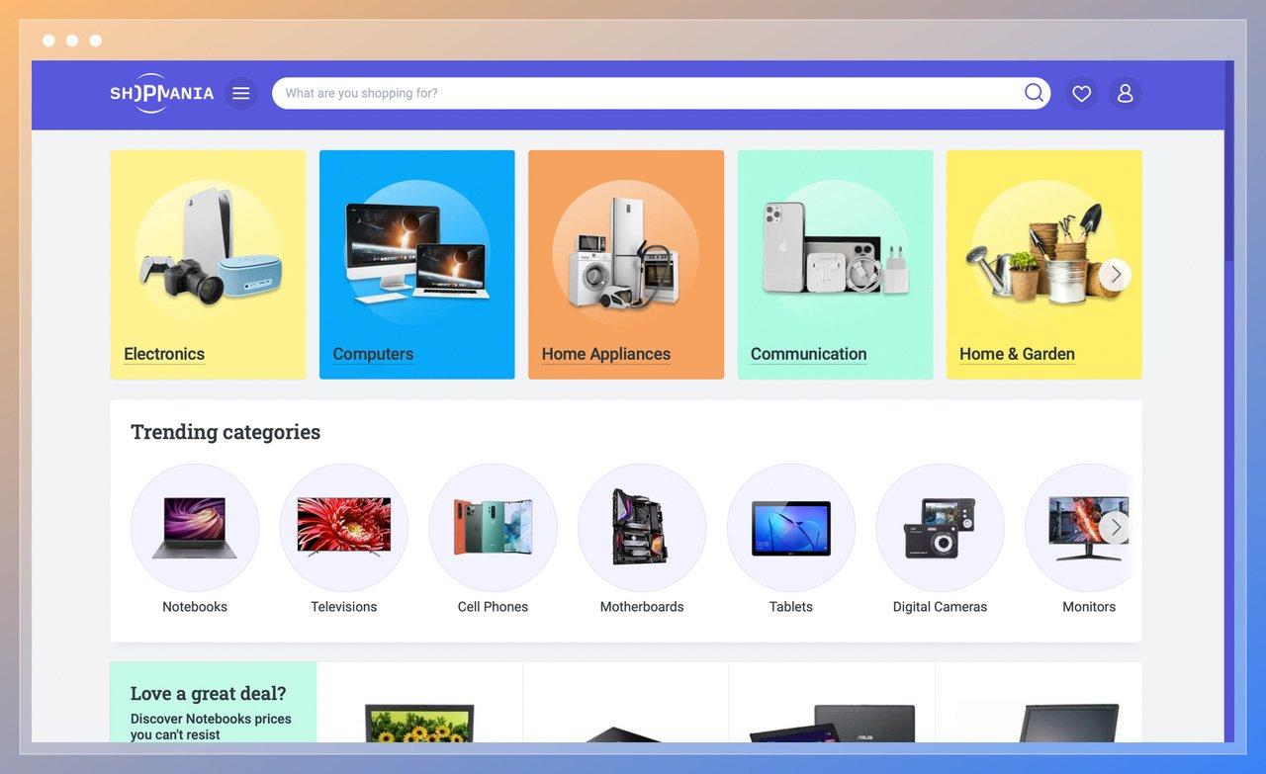Select the Monitors trending category circle

1088,527
